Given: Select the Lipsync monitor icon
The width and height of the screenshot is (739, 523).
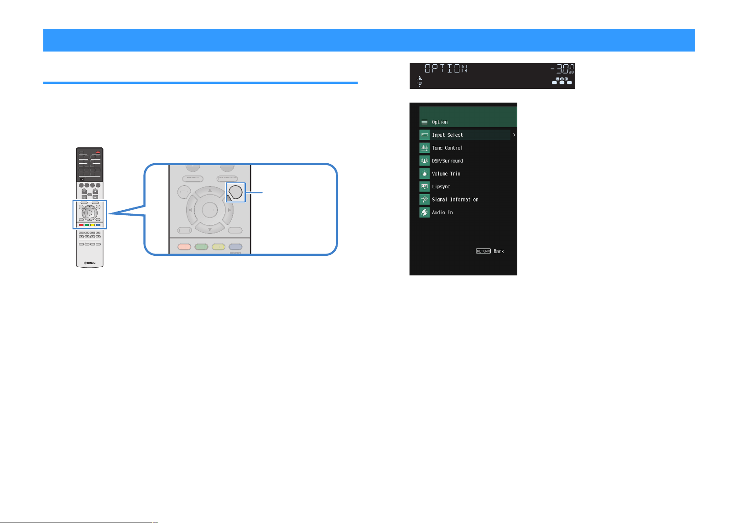Looking at the screenshot, I should 424,186.
